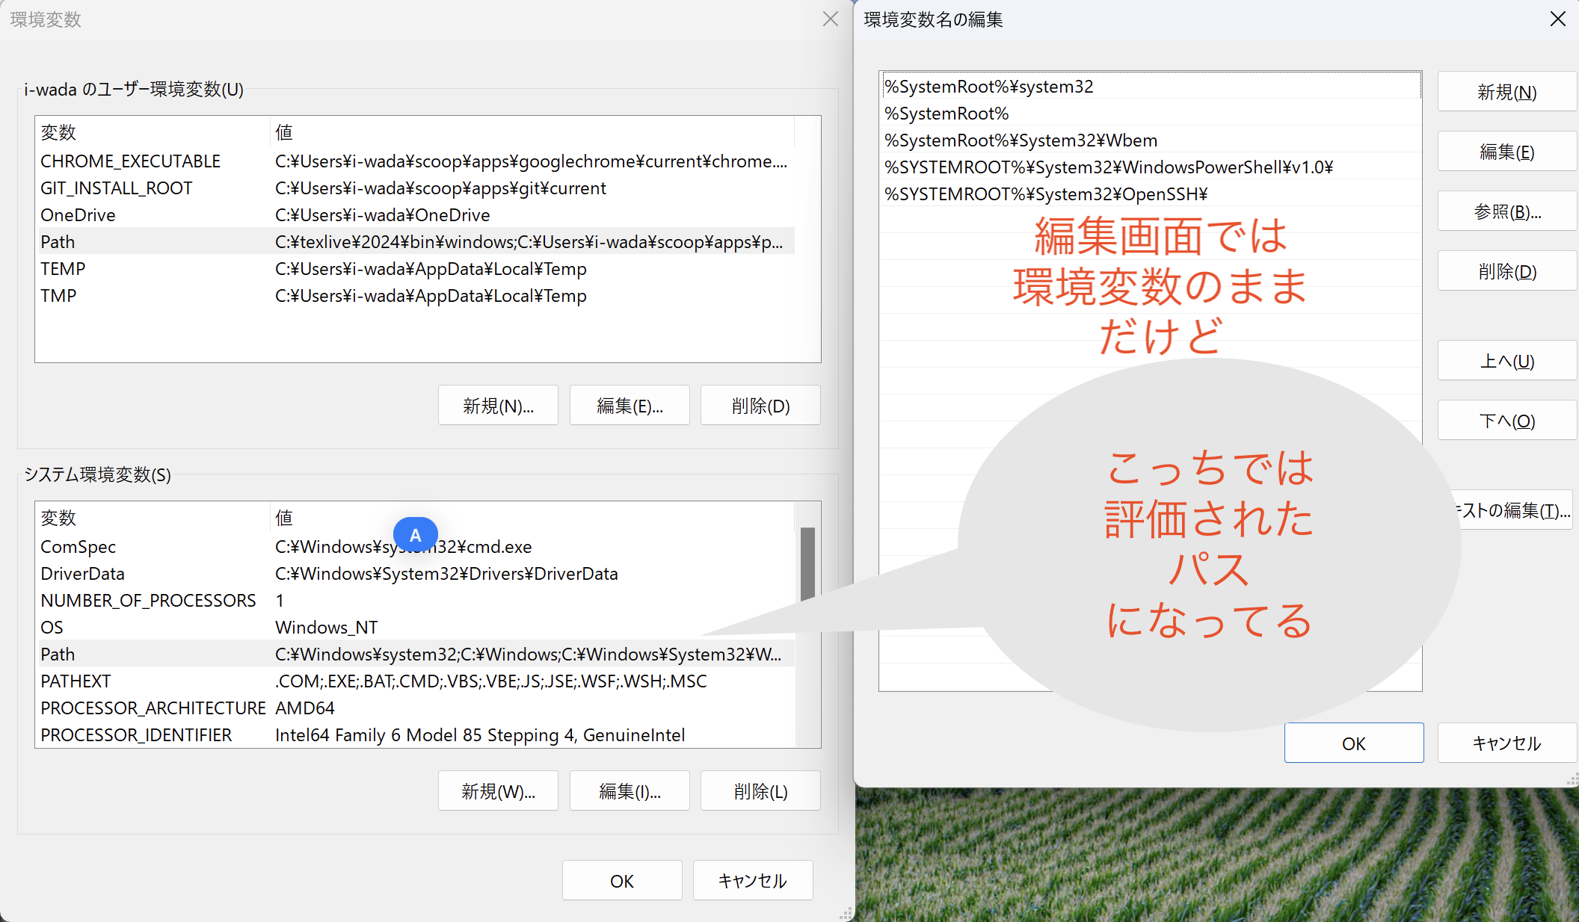This screenshot has height=922, width=1579.
Task: Move entry up with 上へ(U)
Action: coord(1506,361)
